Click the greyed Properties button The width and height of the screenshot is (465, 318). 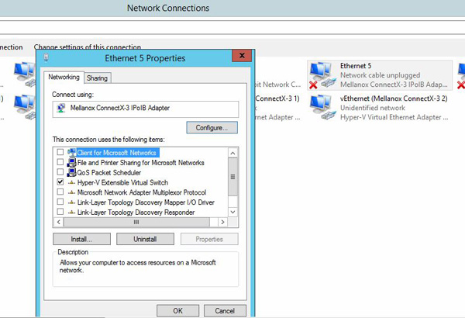(209, 239)
